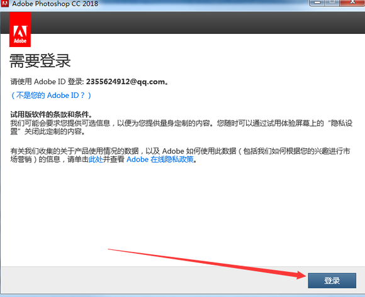
Task: Close the Photoshop sign-in window
Action: 352,3
